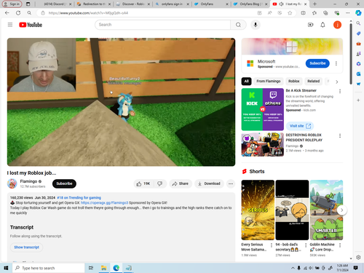The width and height of the screenshot is (364, 273).
Task: Refresh the page with reload icon
Action: click(x=18, y=13)
